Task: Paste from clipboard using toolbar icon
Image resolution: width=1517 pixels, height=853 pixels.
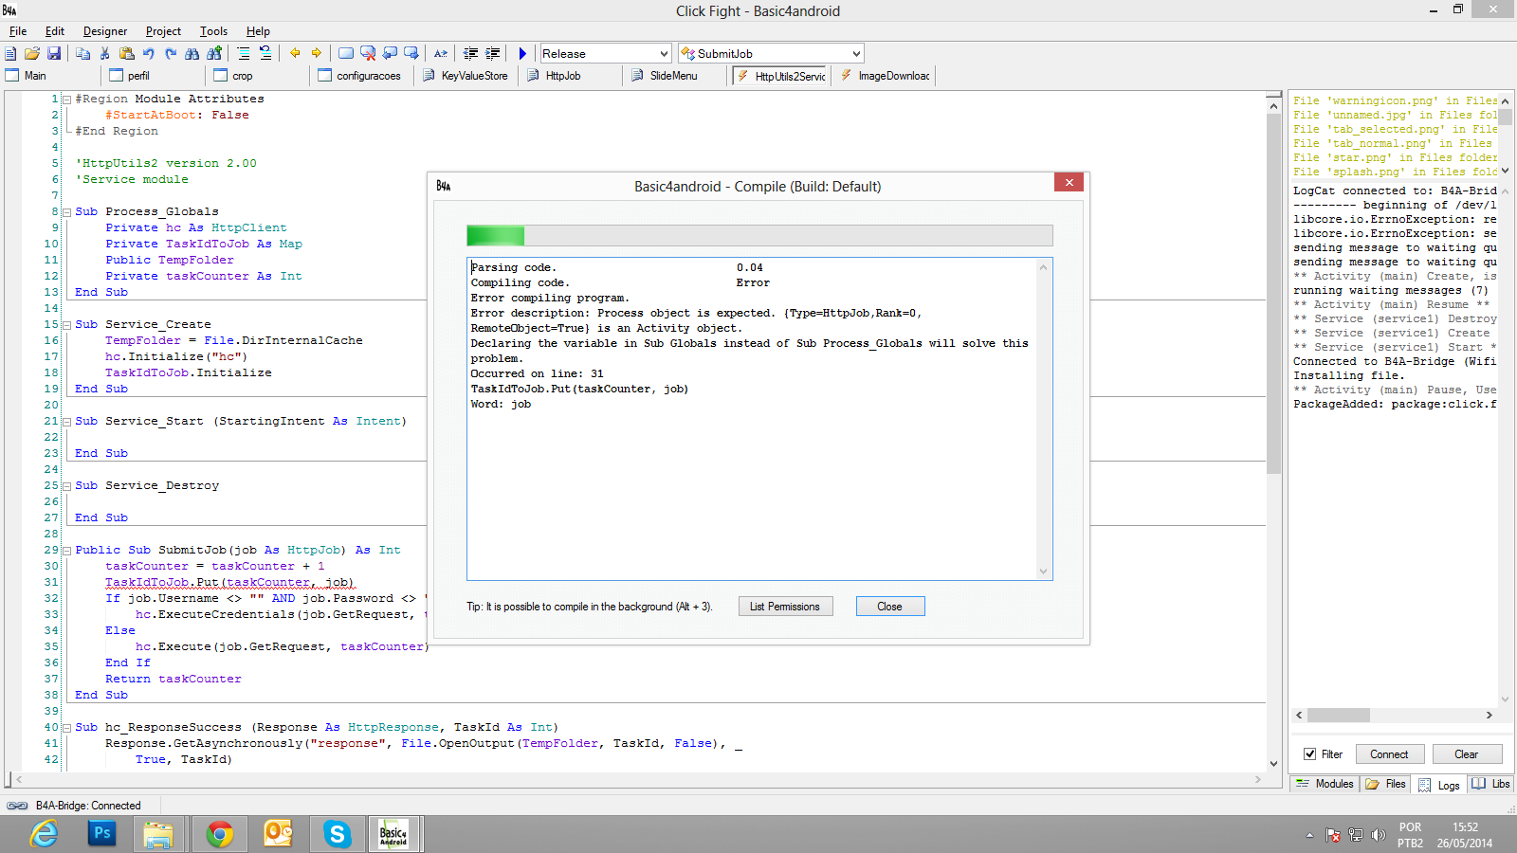Action: 127,54
